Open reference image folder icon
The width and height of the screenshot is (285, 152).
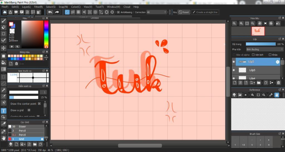[240, 95]
